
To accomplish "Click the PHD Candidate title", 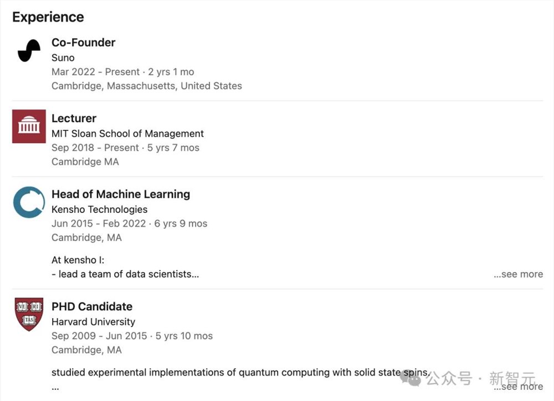I will pyautogui.click(x=91, y=306).
